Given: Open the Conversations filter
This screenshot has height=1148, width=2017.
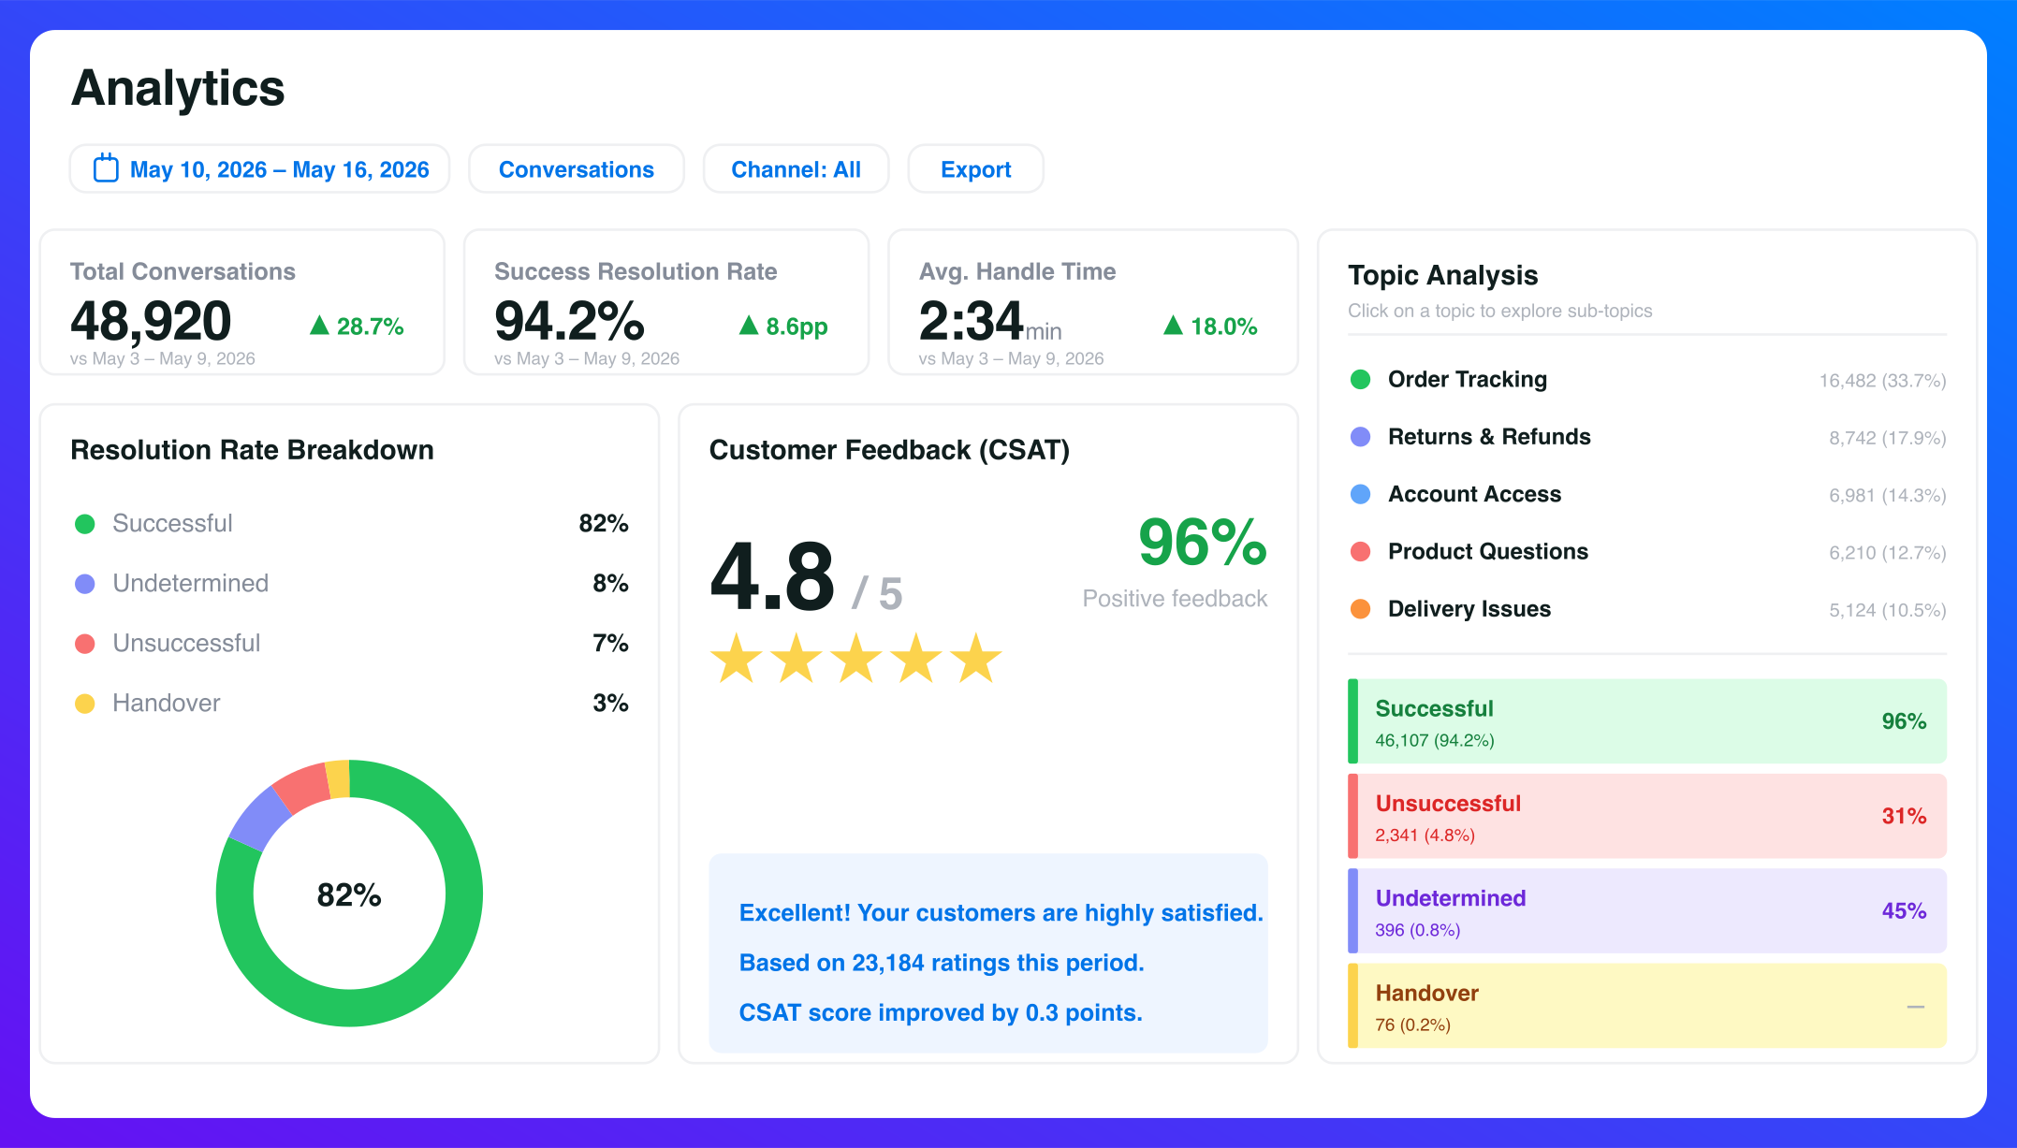Looking at the screenshot, I should pyautogui.click(x=577, y=169).
